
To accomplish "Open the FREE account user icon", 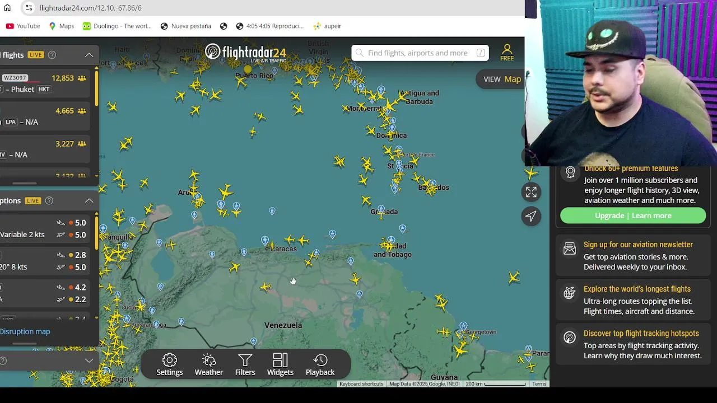I will [507, 53].
